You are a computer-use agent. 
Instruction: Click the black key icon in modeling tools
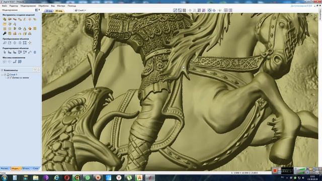[5, 34]
